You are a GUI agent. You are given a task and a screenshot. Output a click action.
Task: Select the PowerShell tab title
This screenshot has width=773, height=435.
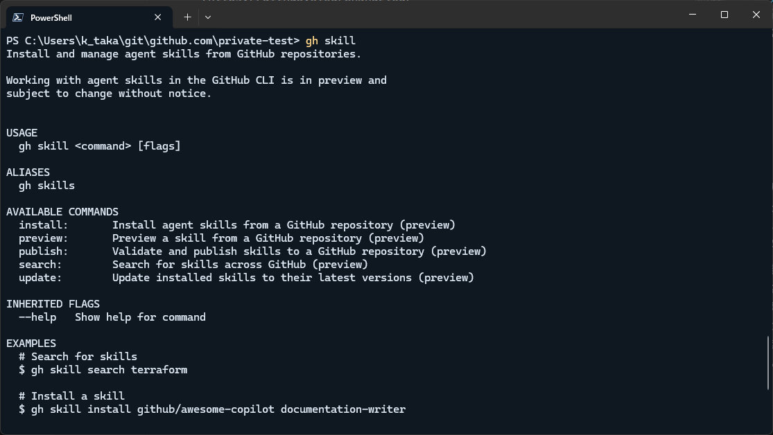[51, 17]
